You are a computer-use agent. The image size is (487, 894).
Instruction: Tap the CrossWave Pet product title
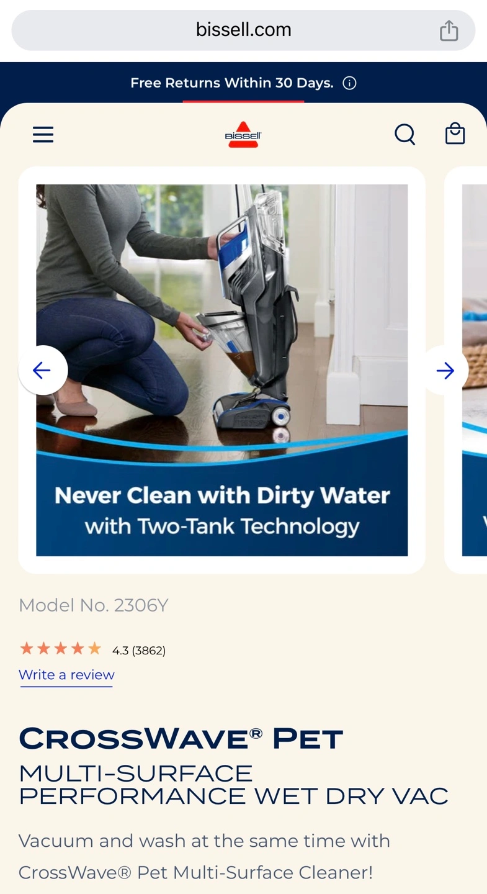(x=181, y=739)
